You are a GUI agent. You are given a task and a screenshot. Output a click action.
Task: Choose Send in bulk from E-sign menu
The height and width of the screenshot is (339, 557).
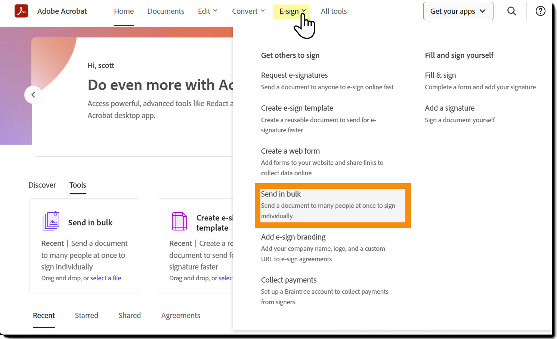point(281,194)
